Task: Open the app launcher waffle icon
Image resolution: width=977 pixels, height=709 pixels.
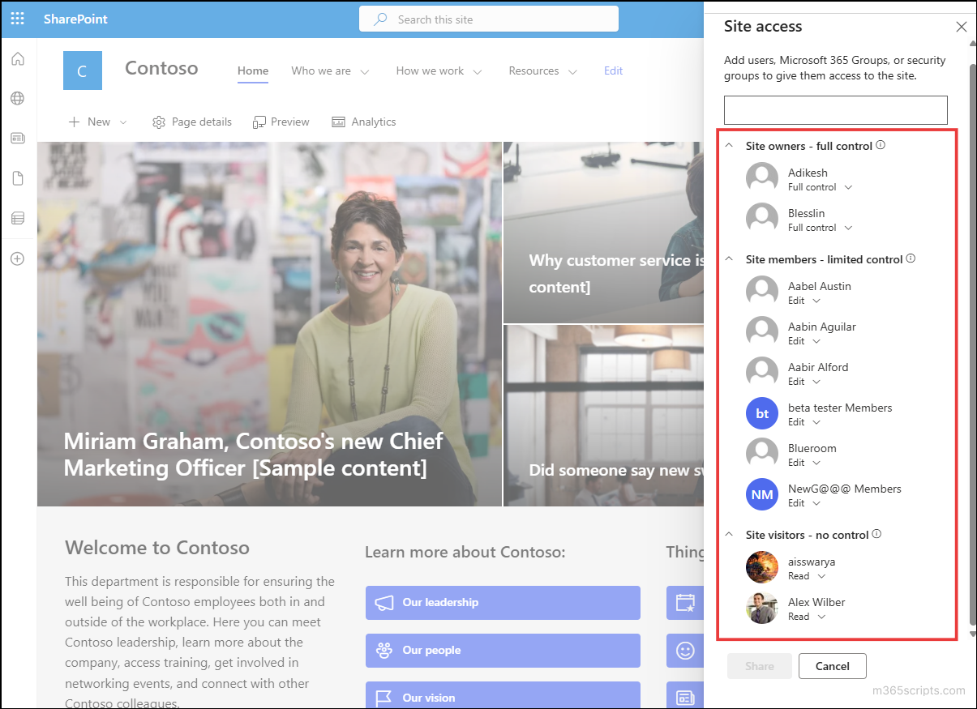Action: (x=17, y=18)
